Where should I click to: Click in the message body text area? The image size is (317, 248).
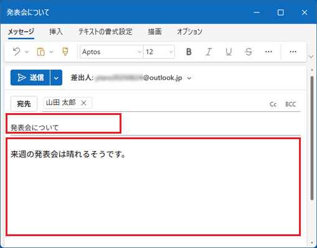153,187
